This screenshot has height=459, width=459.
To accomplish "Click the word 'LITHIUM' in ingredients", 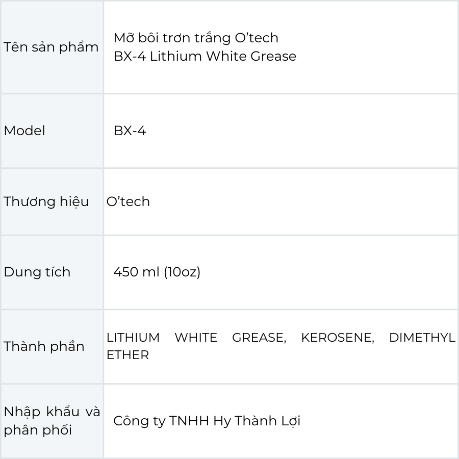I will click(133, 338).
